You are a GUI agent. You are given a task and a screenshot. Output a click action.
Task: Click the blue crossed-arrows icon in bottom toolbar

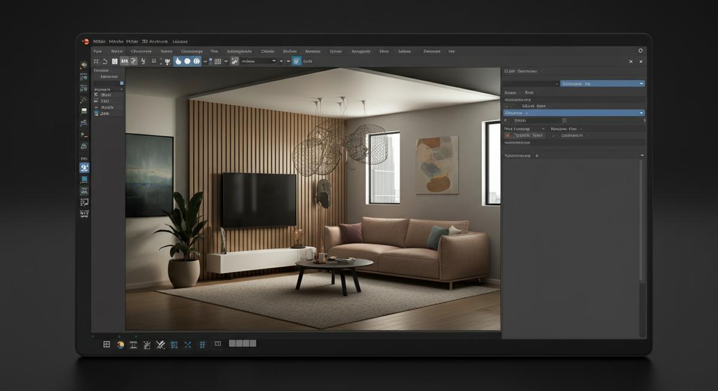(x=188, y=344)
